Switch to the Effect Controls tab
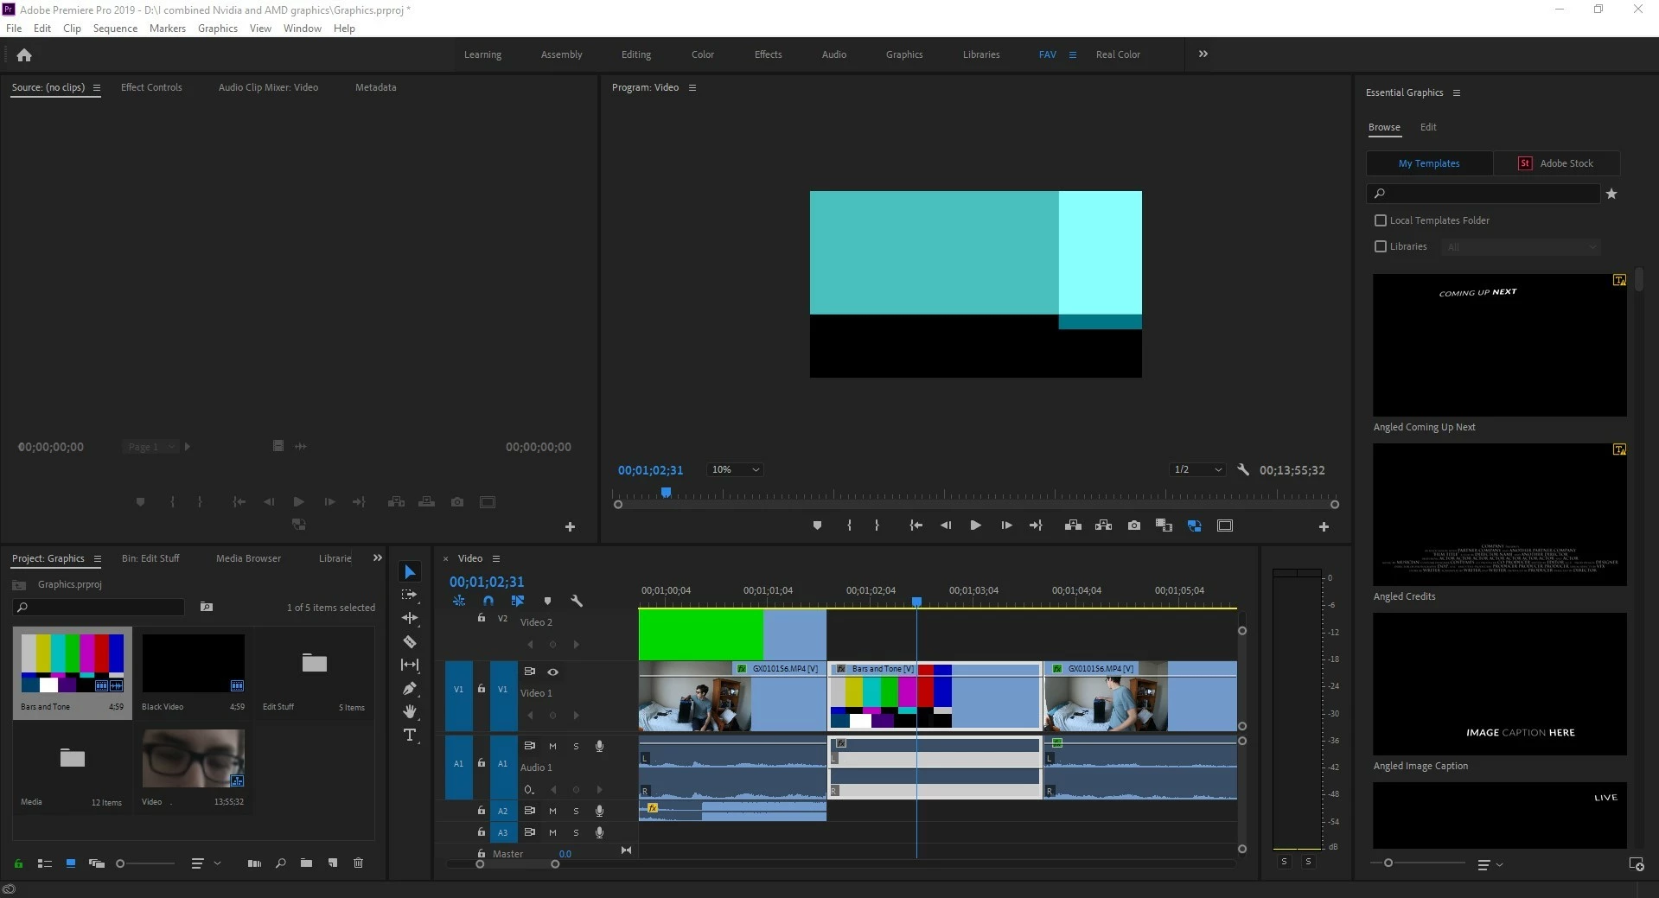Image resolution: width=1659 pixels, height=898 pixels. point(151,87)
